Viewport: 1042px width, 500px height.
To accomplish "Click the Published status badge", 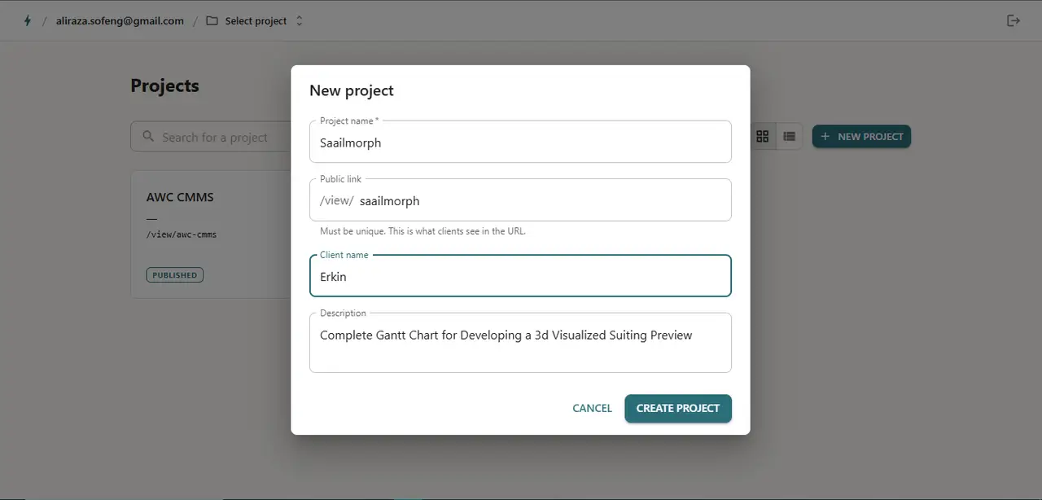I will tap(175, 275).
